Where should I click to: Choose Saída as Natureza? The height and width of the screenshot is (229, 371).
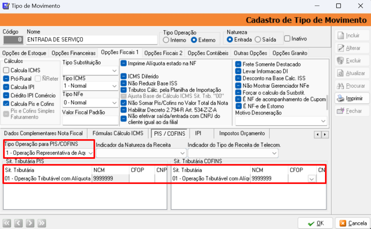pos(258,39)
